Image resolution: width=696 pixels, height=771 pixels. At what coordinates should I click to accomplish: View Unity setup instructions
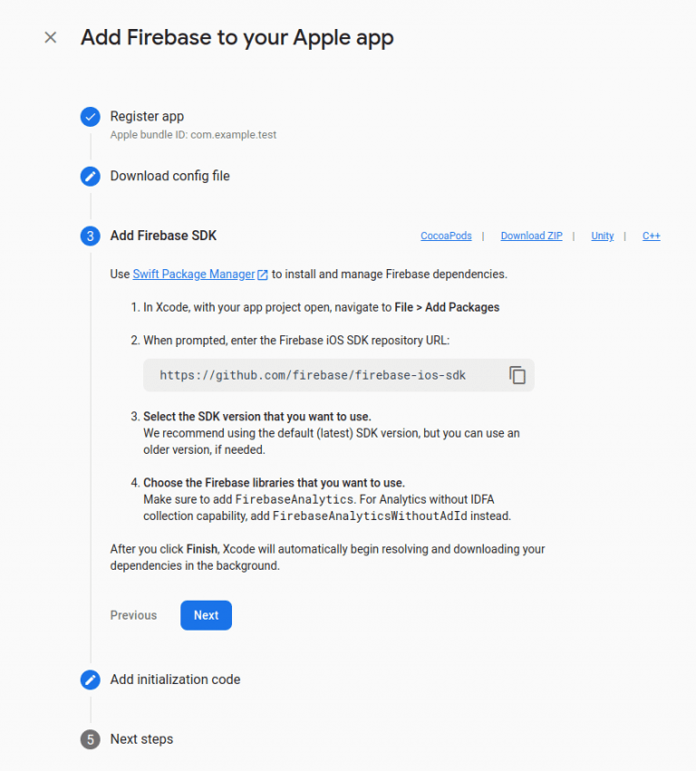[x=602, y=236]
